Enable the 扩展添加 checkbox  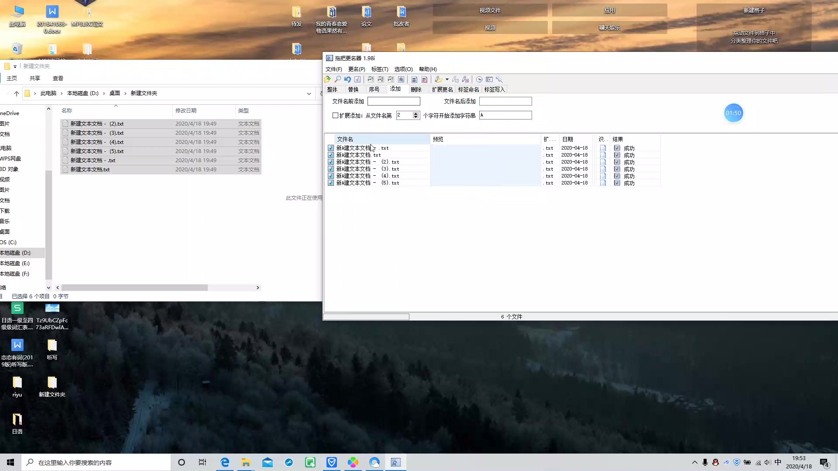(335, 116)
